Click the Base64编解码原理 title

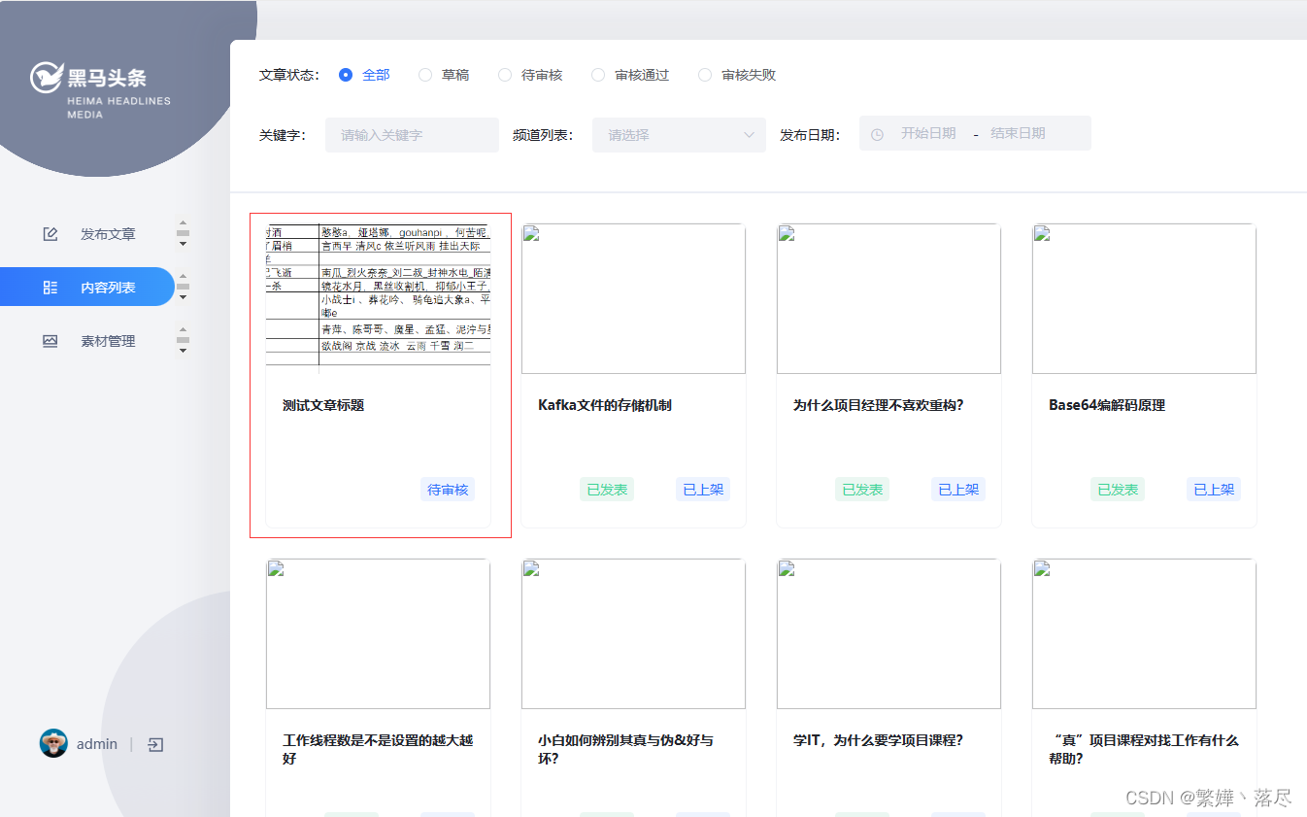point(1107,405)
